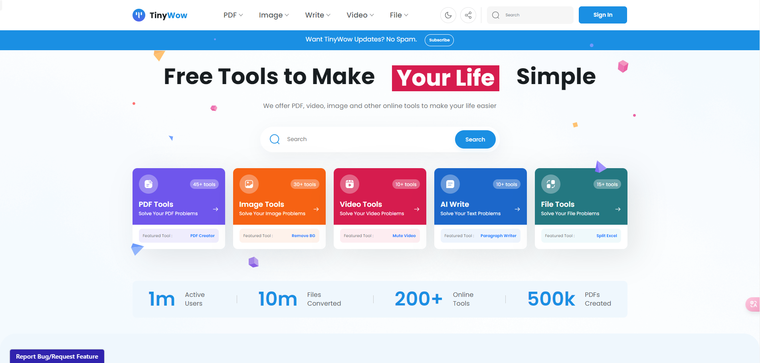Click the File Tools icon

click(551, 184)
